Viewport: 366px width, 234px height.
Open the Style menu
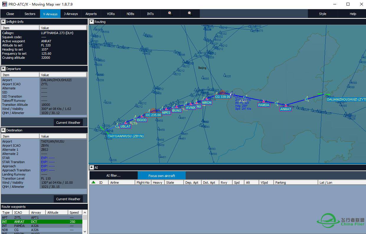tap(323, 14)
